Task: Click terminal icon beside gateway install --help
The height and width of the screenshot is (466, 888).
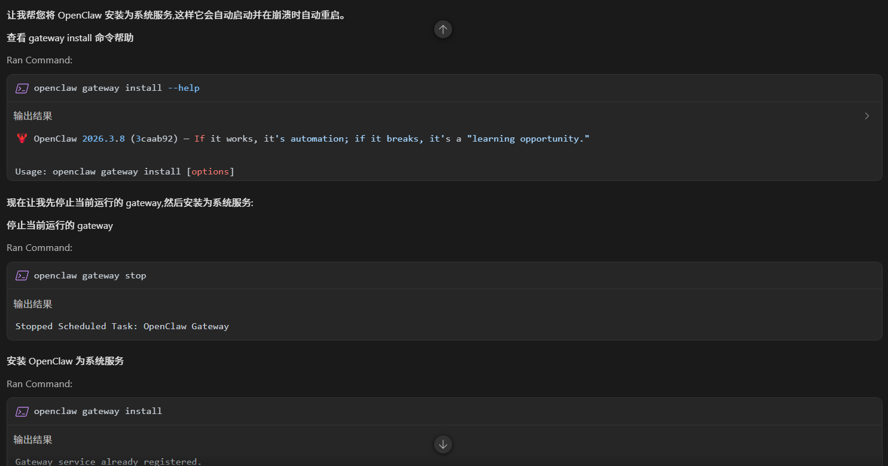Action: [x=22, y=88]
